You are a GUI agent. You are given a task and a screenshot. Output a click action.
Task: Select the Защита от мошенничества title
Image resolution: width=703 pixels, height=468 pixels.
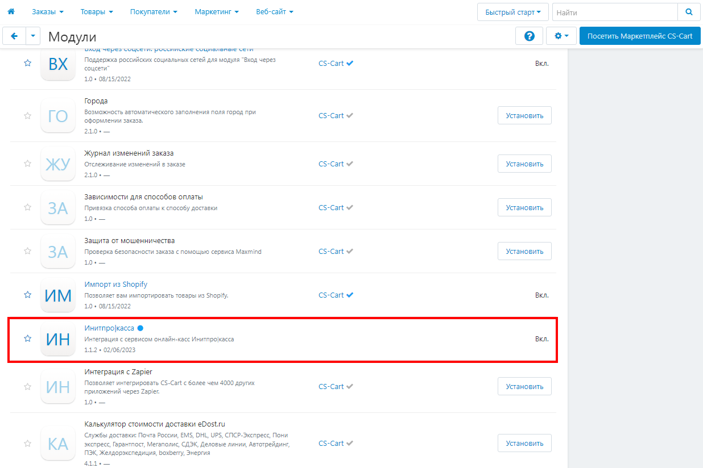(x=130, y=241)
